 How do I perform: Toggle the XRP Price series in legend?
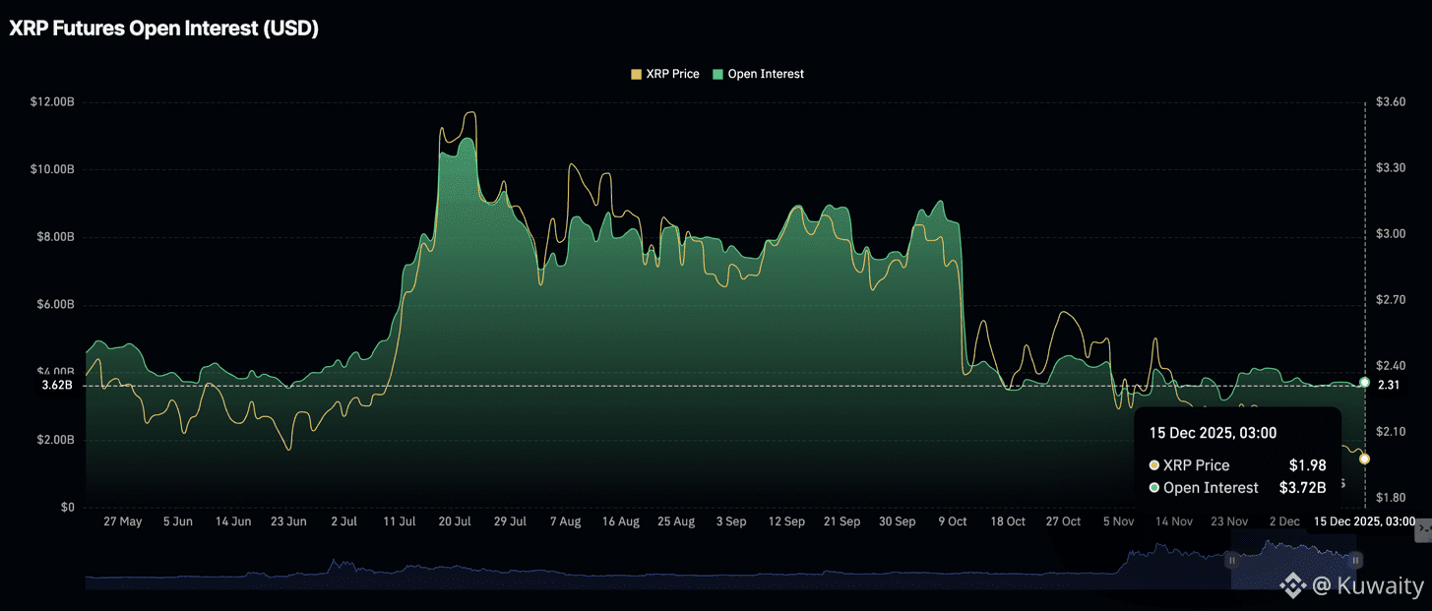pos(664,74)
